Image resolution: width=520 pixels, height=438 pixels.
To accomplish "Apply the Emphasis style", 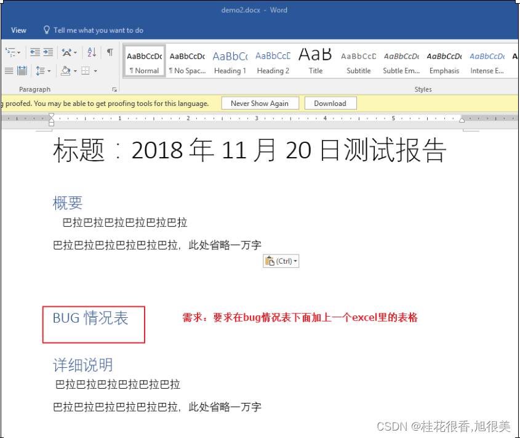I will coord(444,62).
